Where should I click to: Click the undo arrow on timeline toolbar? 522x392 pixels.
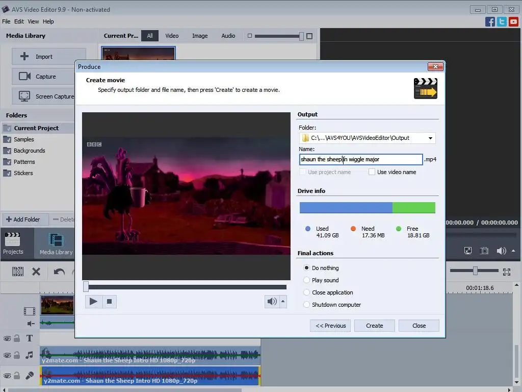(x=59, y=272)
